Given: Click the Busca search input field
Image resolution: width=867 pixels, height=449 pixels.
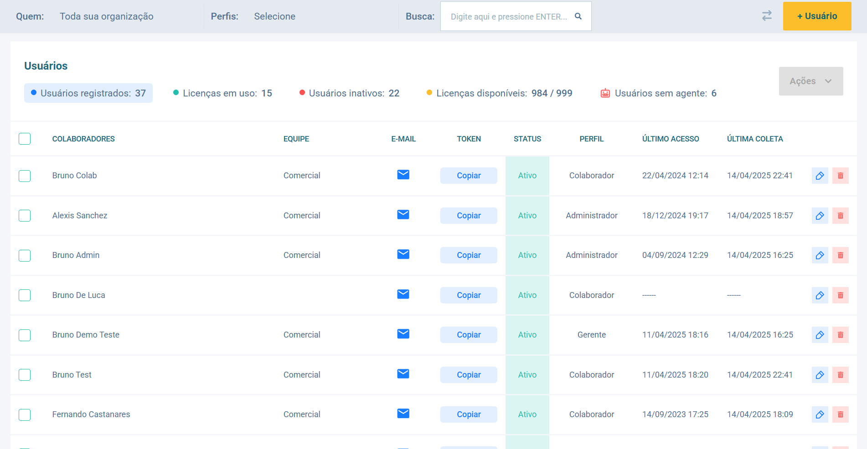Looking at the screenshot, I should pyautogui.click(x=508, y=16).
